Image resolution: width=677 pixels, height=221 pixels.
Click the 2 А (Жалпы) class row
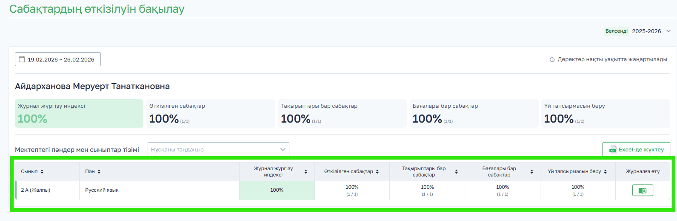36,190
